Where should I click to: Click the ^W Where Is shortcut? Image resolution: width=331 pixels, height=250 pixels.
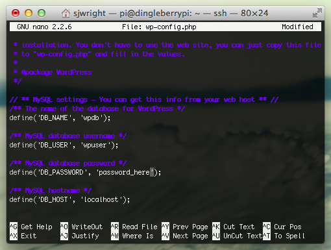(132, 236)
